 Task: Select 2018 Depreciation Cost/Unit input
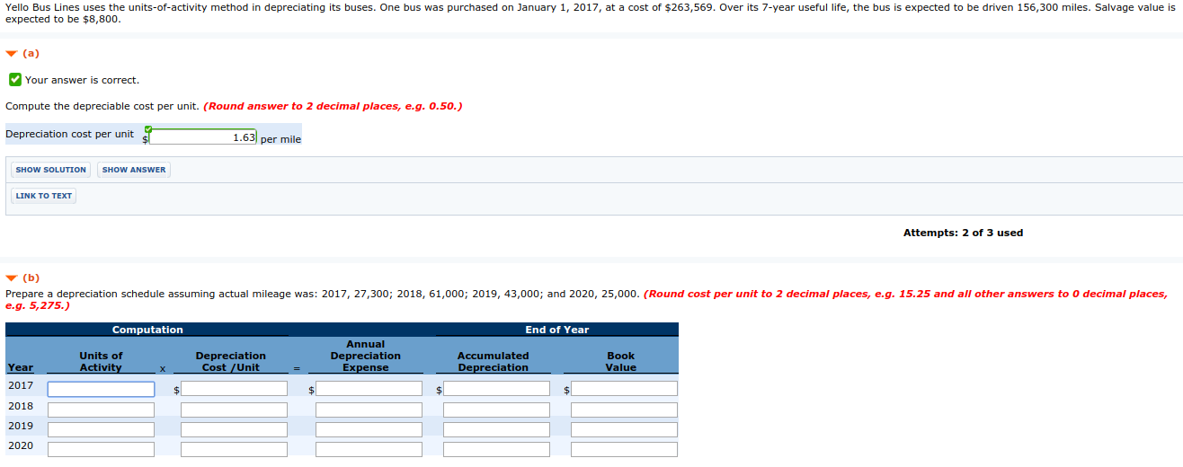click(234, 410)
